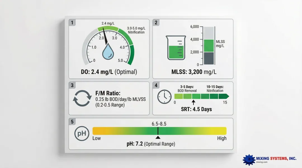The width and height of the screenshot is (302, 168).
Task: Click the clock icon in SRT panel
Action: 164,97
